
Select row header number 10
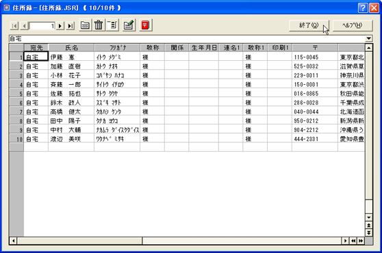coord(16,139)
